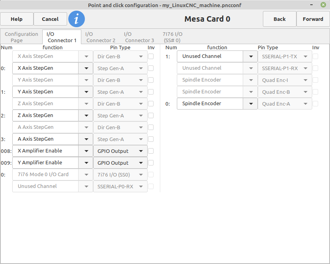Click the "008:" pin number label
Viewport: 330px width, 264px height.
6,151
